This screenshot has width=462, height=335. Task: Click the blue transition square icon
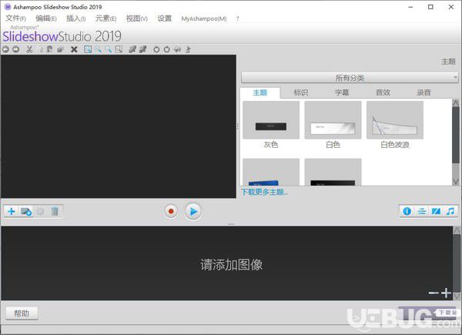tap(436, 211)
